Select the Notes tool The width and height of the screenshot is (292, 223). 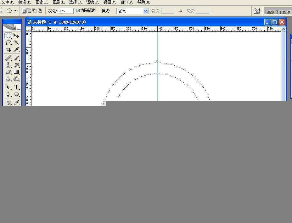[8, 103]
